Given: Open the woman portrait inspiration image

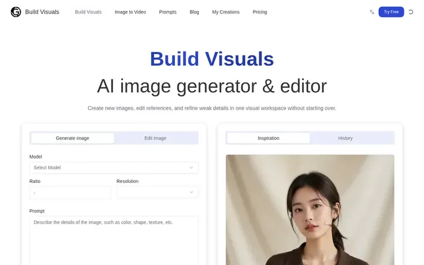Looking at the screenshot, I should click(310, 210).
